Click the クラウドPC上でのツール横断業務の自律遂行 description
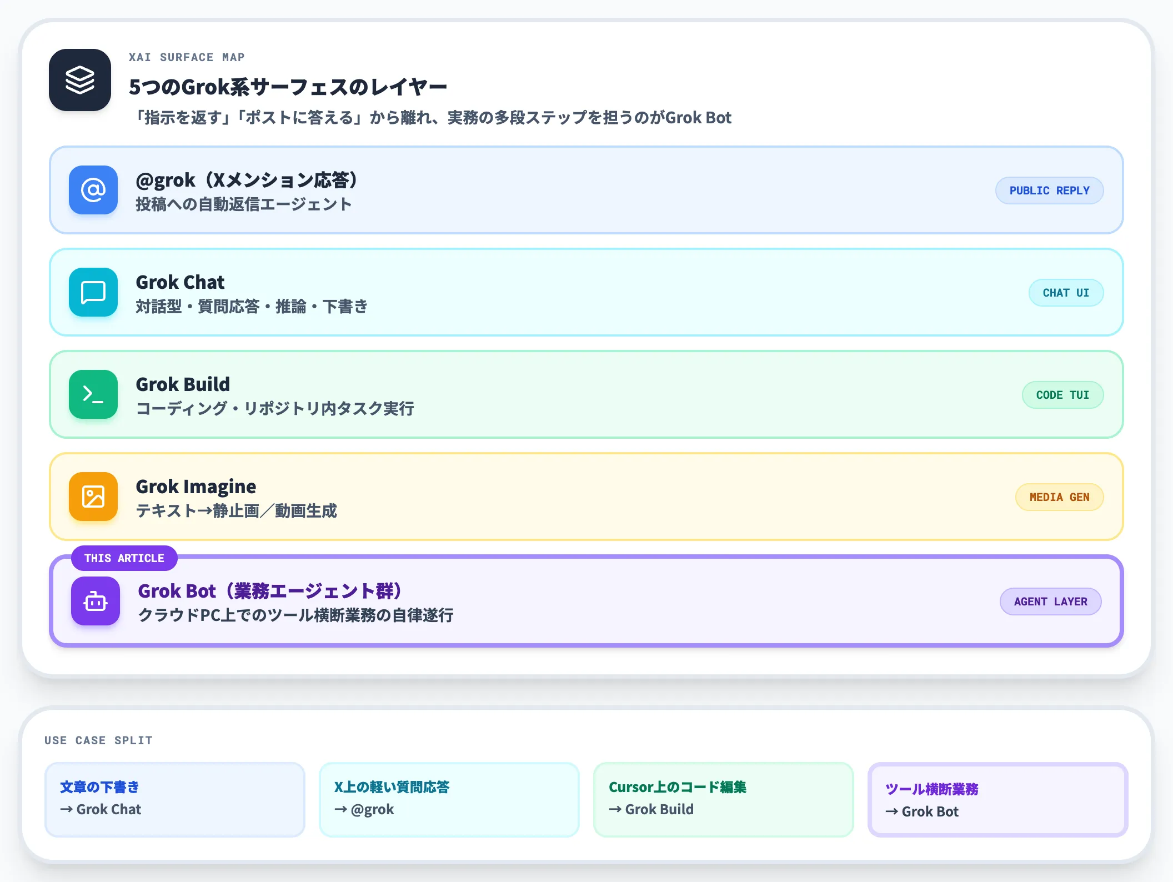Viewport: 1173px width, 882px height. point(295,615)
